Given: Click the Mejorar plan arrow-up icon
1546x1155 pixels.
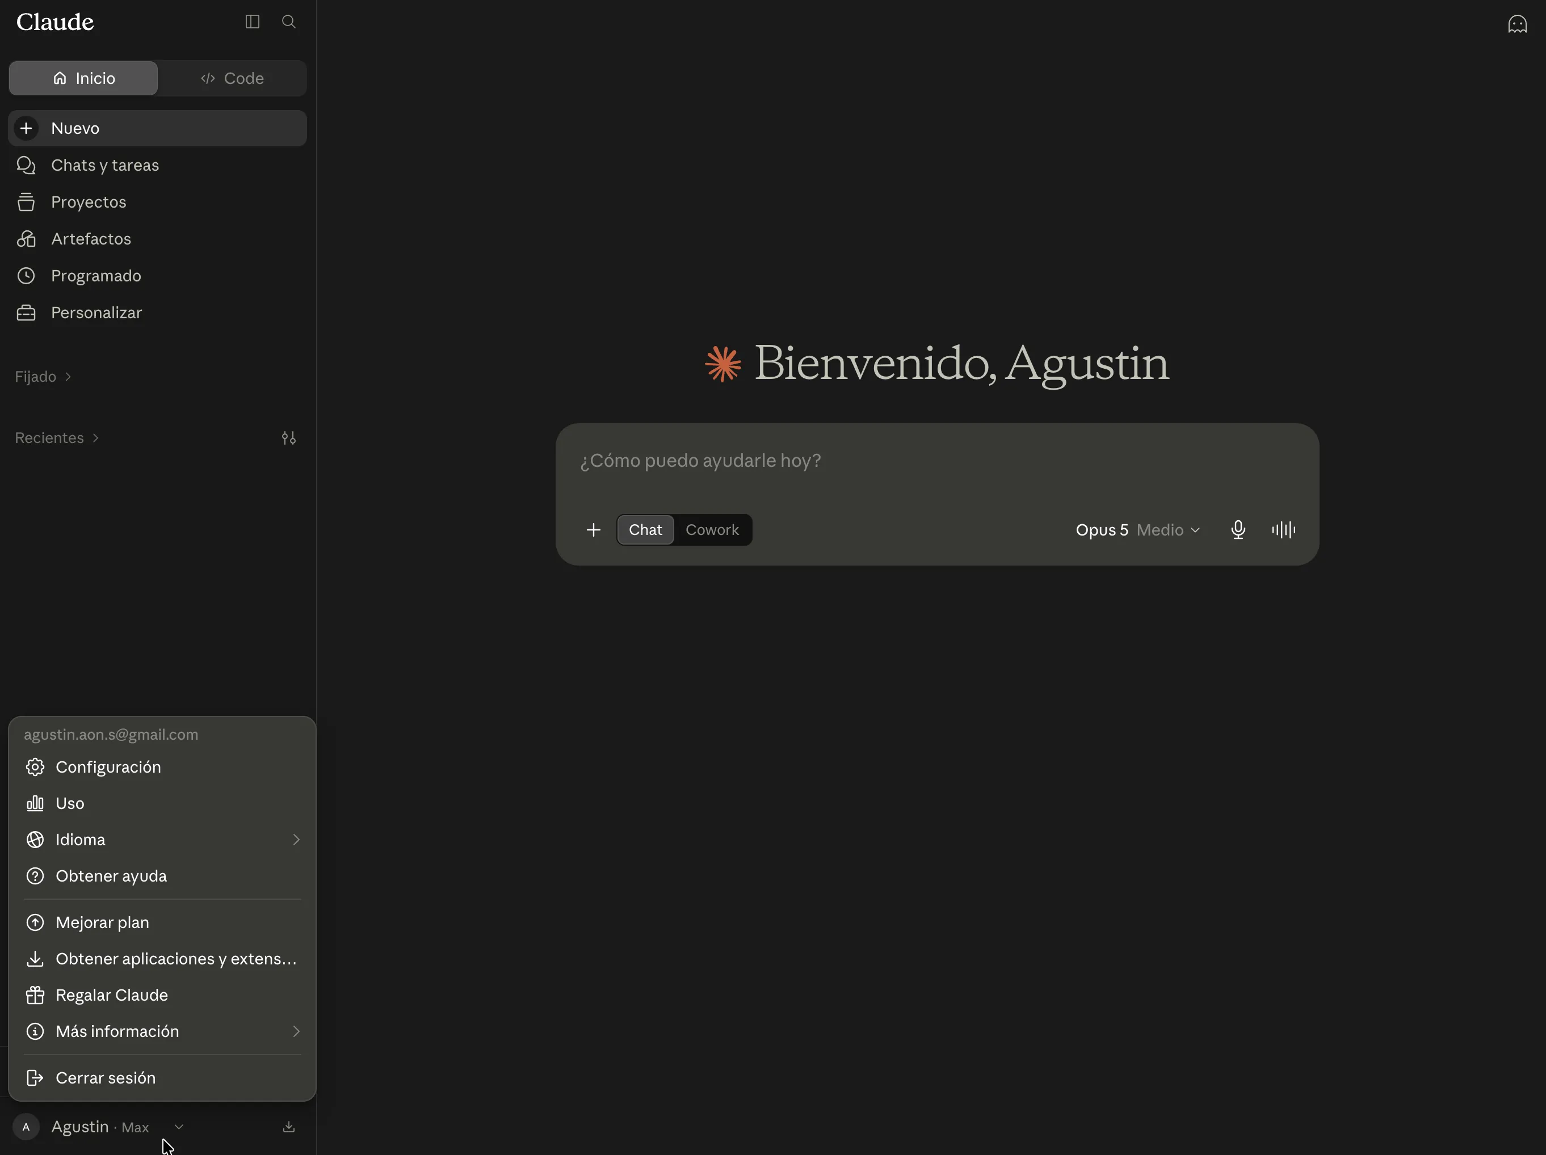Looking at the screenshot, I should [x=35, y=922].
